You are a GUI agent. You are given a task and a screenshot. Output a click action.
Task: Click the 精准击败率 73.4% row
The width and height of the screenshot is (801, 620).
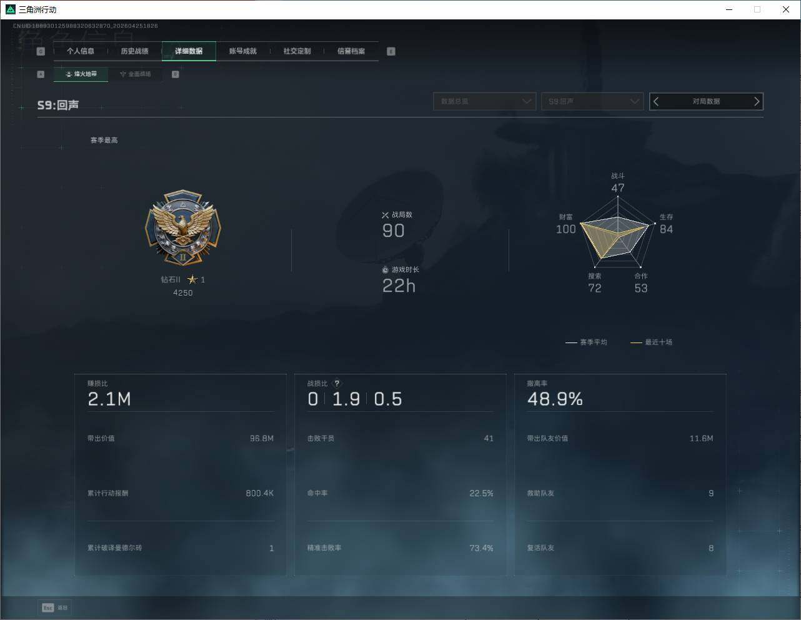(400, 548)
